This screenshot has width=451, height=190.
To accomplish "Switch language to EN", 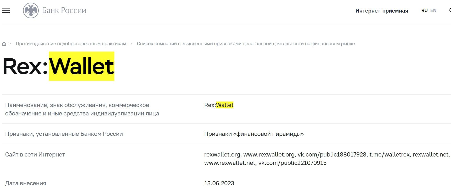I will [433, 10].
